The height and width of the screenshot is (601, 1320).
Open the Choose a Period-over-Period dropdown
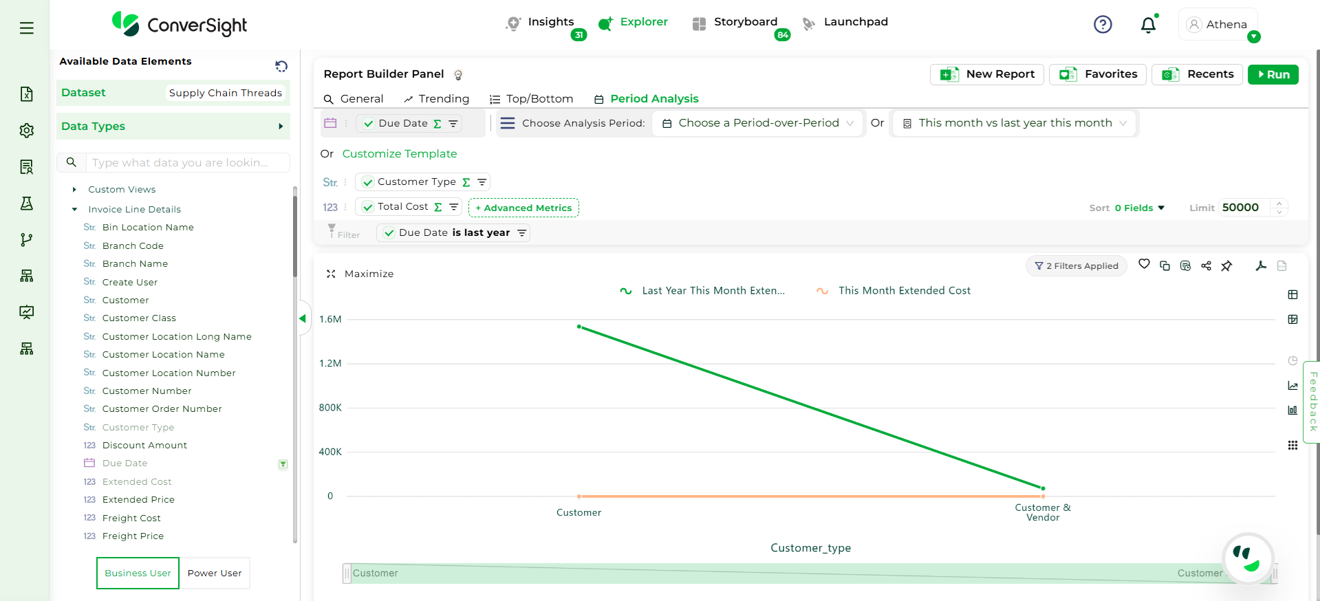pos(758,123)
